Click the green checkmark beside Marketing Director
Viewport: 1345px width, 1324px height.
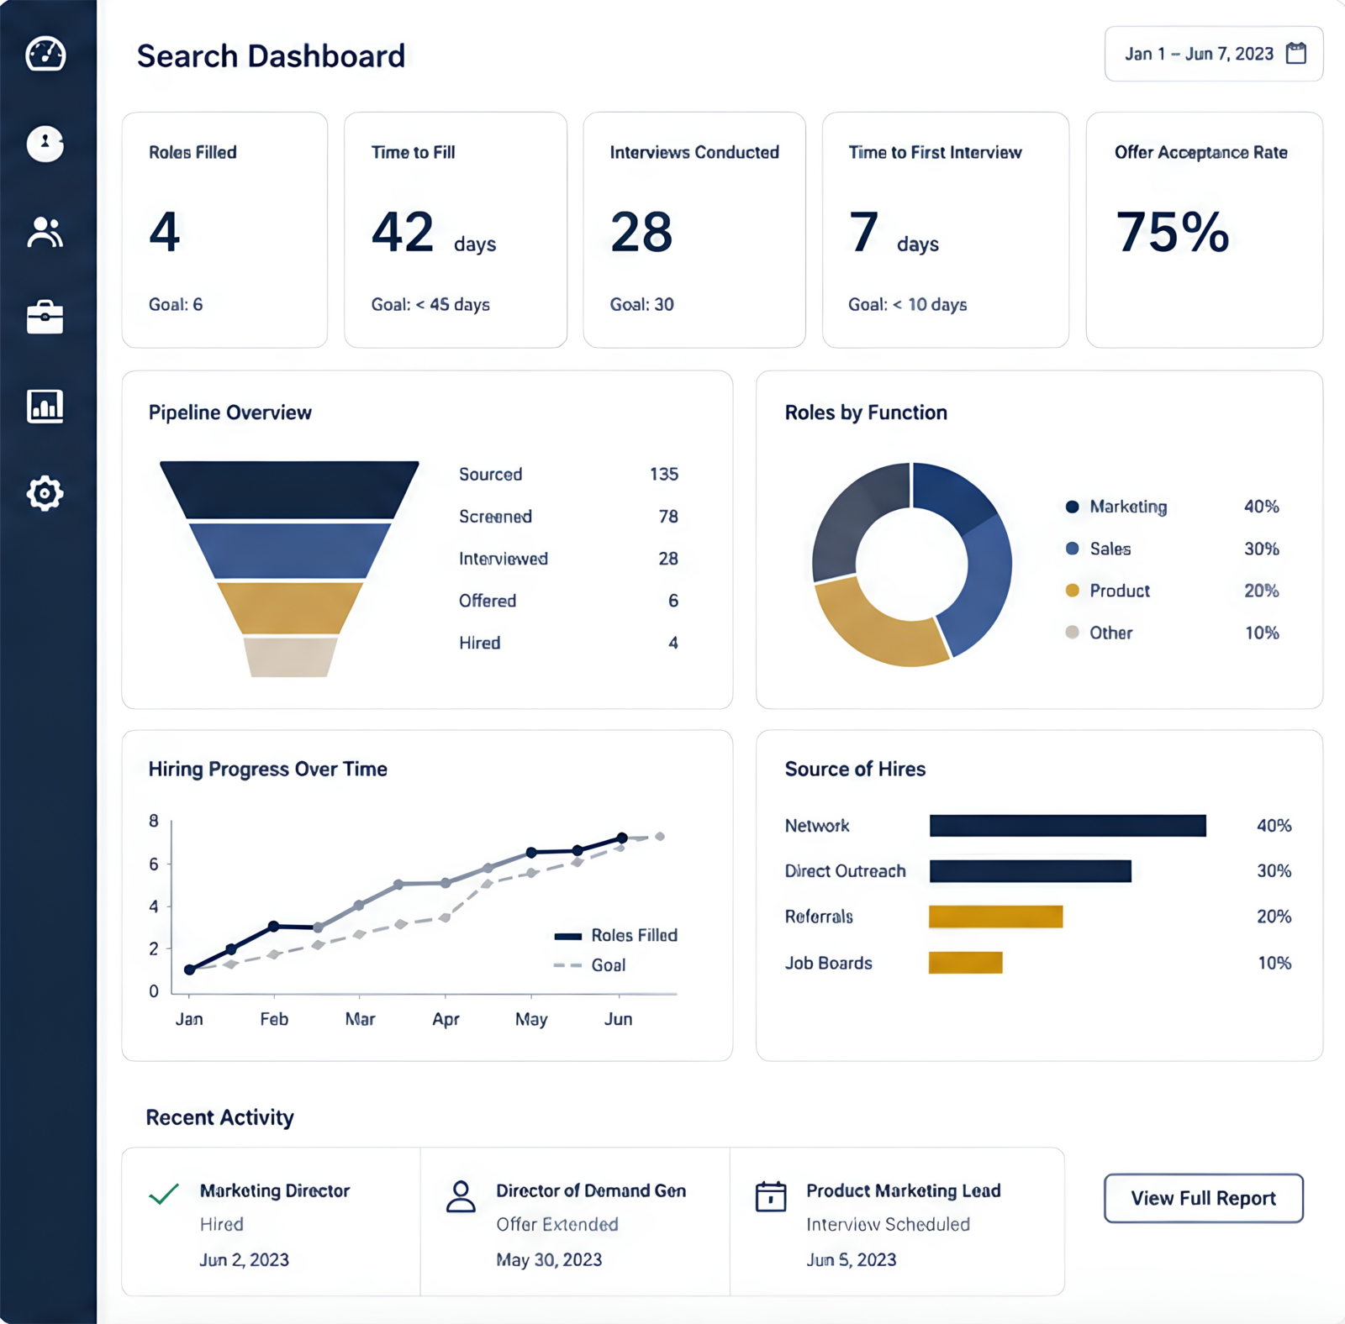(164, 1193)
